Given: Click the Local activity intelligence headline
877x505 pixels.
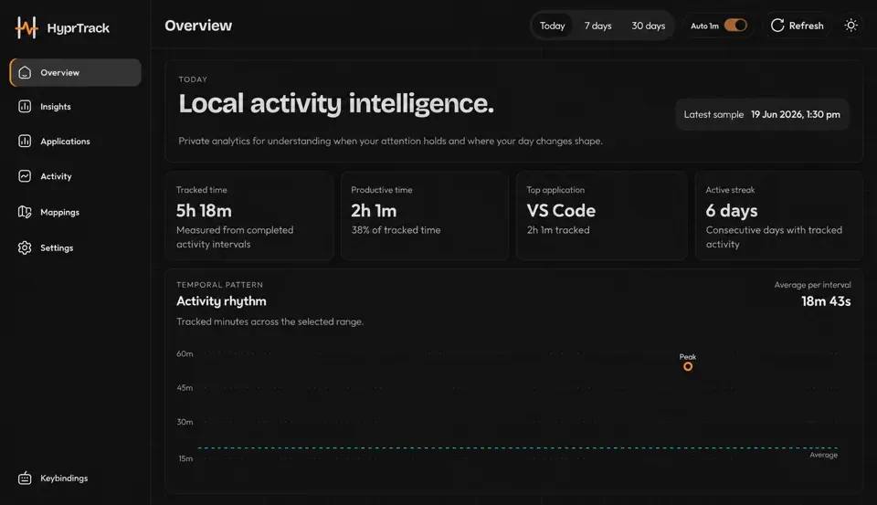Looking at the screenshot, I should tap(336, 103).
